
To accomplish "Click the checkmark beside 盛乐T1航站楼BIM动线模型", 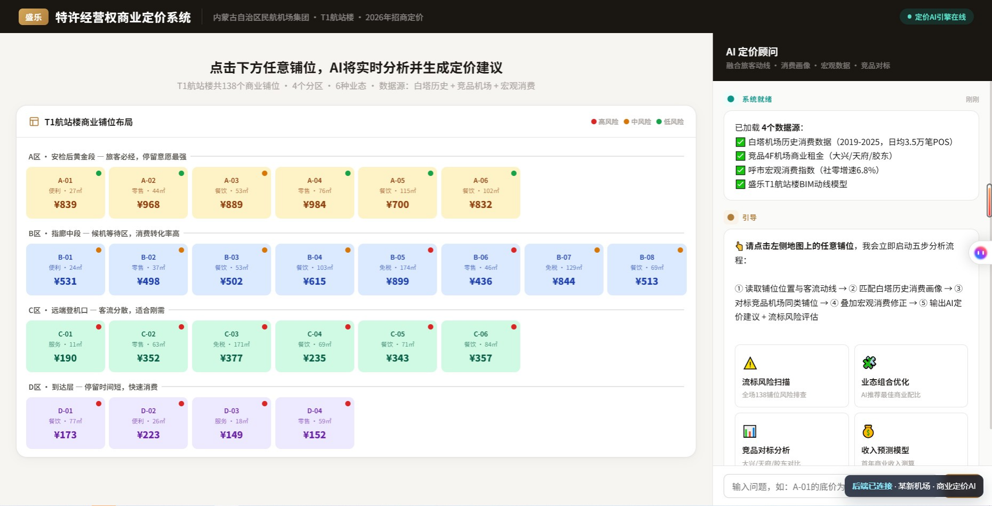I will click(740, 184).
